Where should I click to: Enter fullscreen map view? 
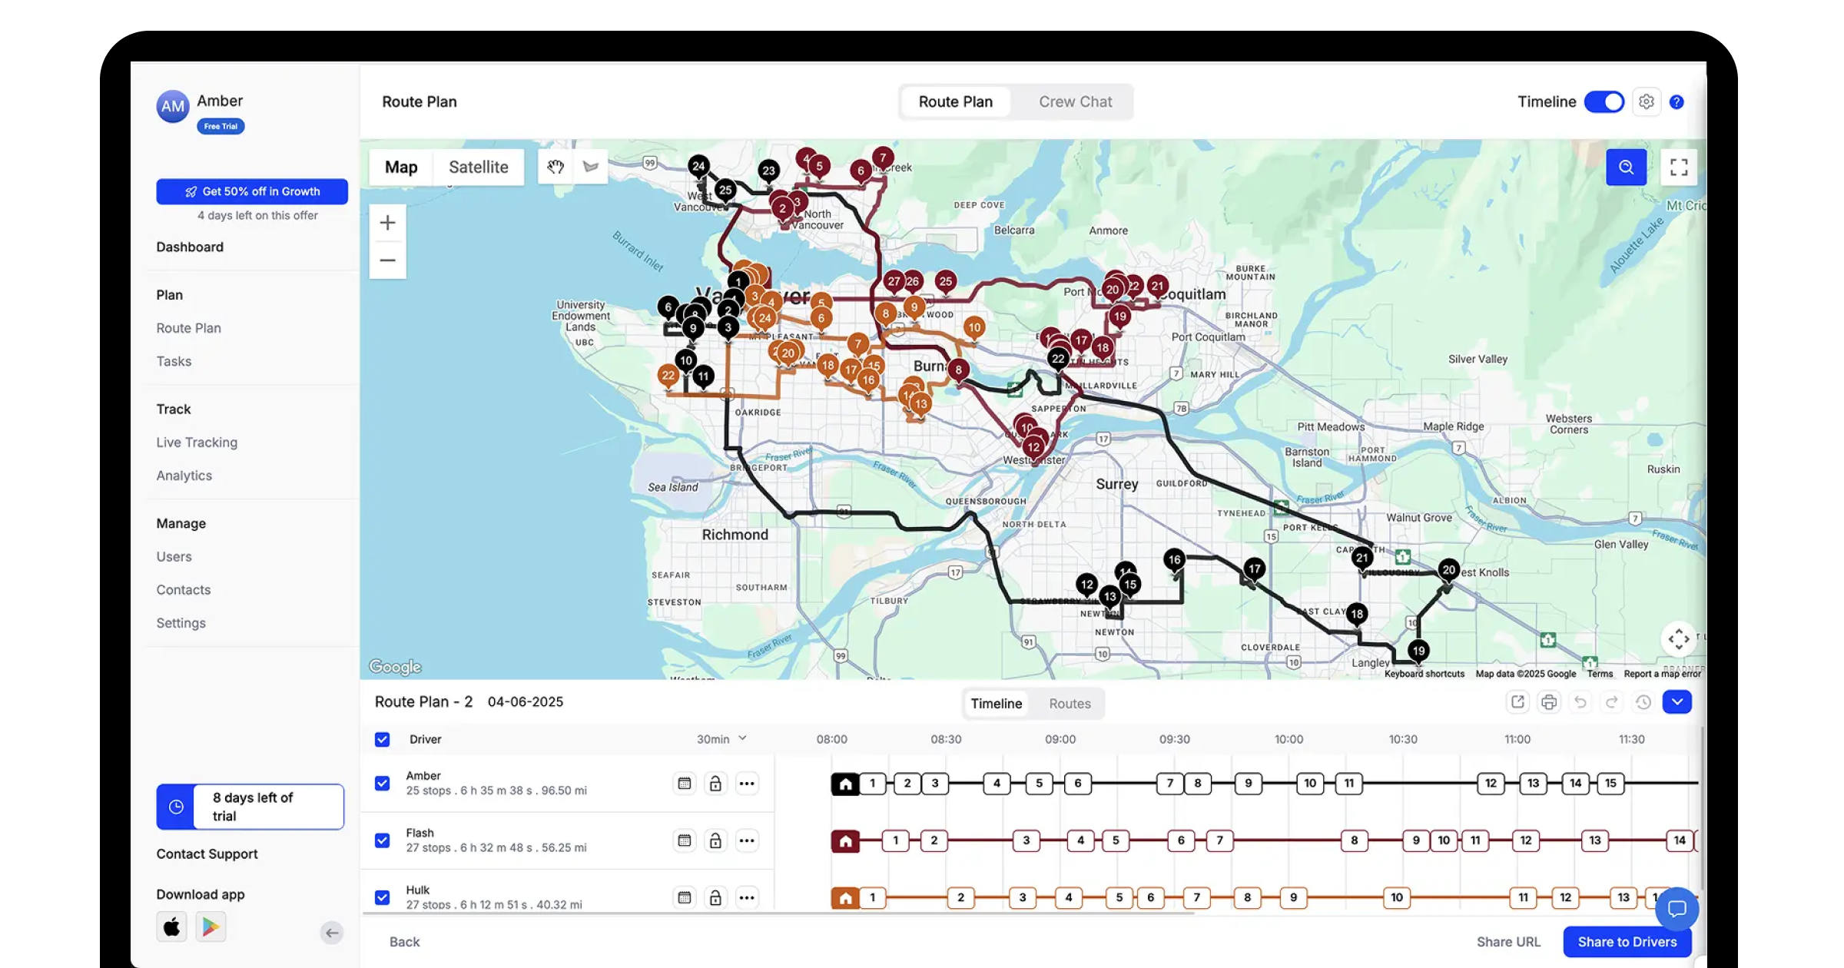pyautogui.click(x=1679, y=167)
